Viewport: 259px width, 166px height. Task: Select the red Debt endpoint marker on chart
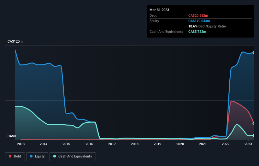(254, 123)
